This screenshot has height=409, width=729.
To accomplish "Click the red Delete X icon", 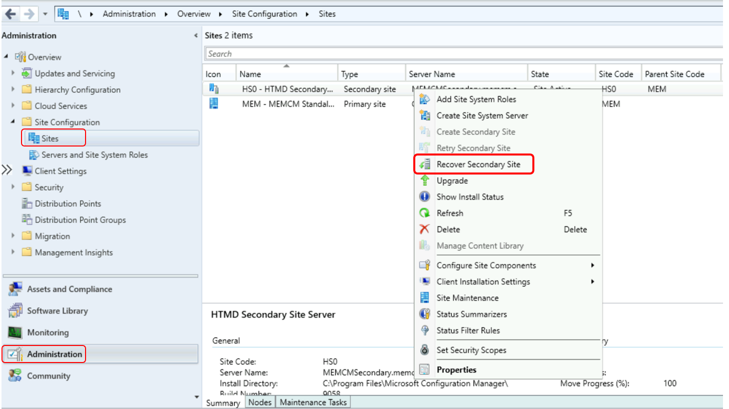I will [425, 229].
